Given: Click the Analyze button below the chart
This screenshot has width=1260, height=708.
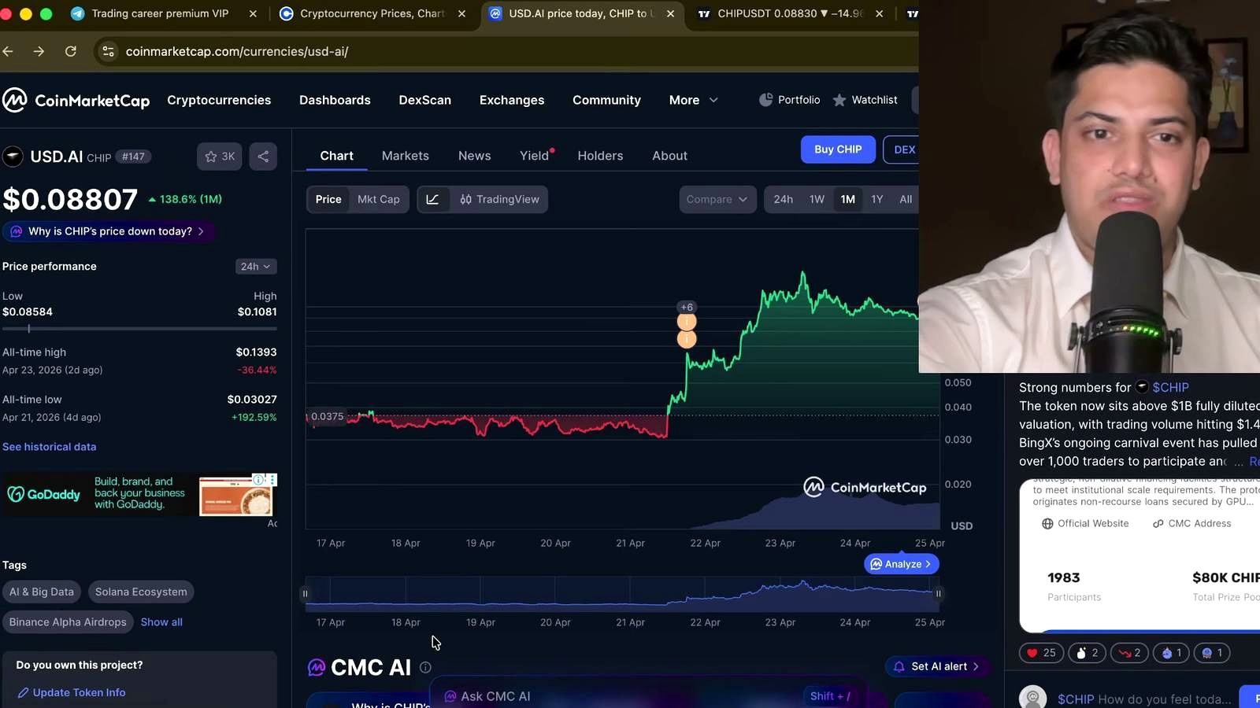Looking at the screenshot, I should (902, 564).
